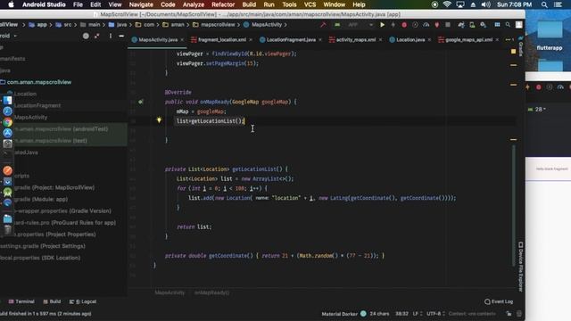Hide the project tool window
Screen dimensions: 571x321
point(121,36)
